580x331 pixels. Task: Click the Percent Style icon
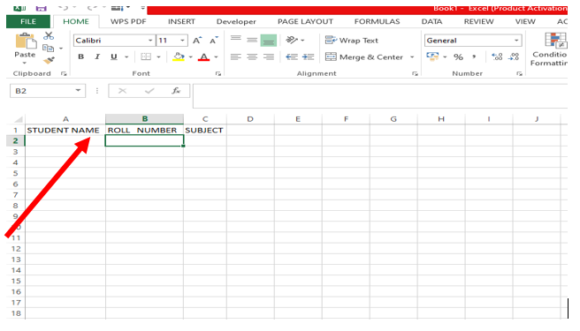tap(458, 56)
